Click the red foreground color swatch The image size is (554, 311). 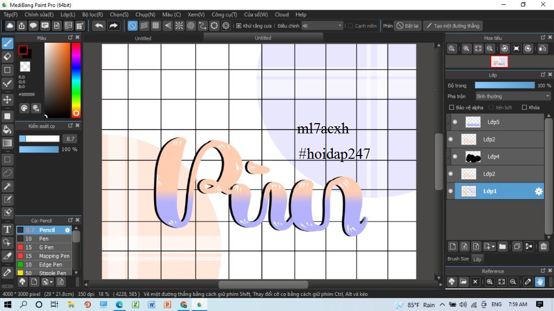pyautogui.click(x=23, y=50)
